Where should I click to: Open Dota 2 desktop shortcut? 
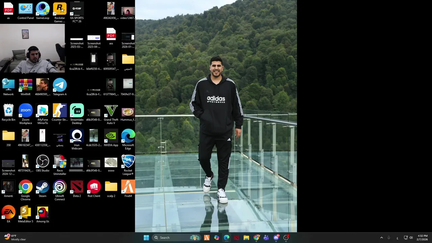[x=77, y=189]
